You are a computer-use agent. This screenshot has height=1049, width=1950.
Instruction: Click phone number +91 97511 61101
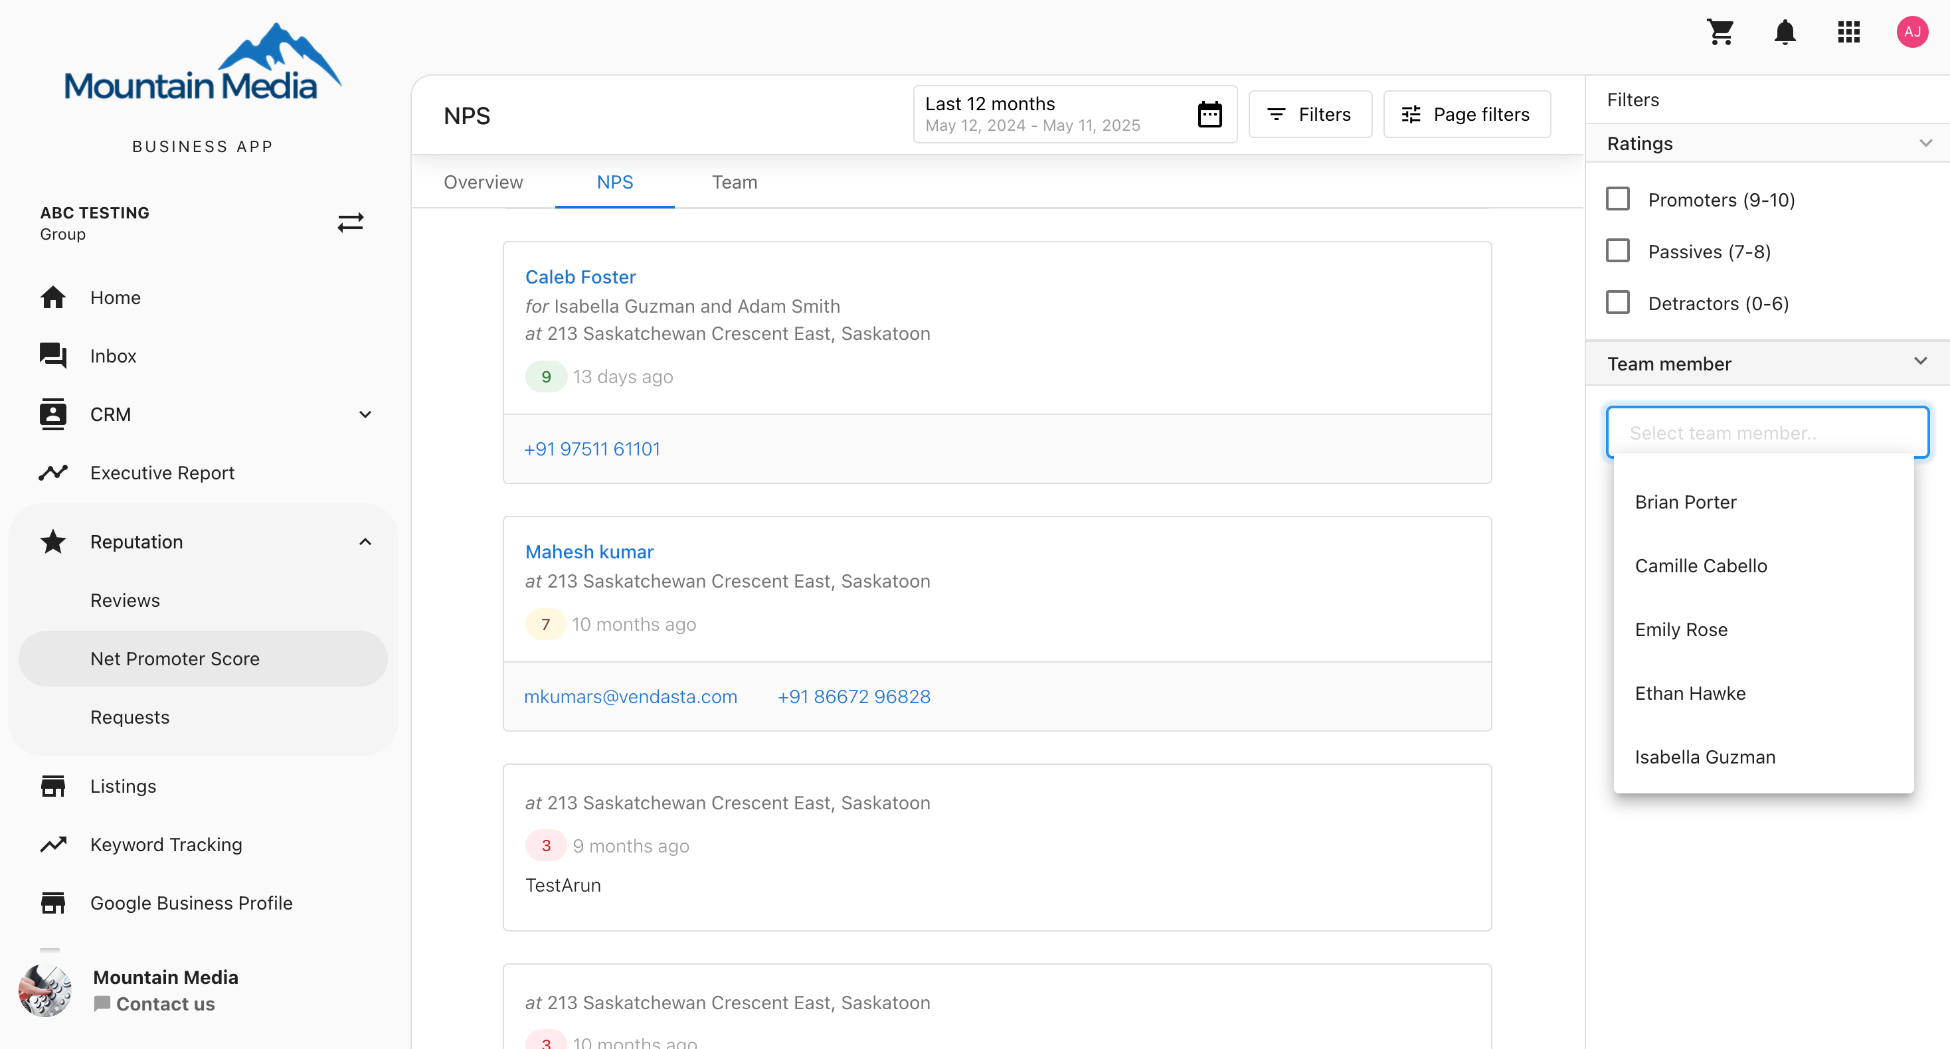(592, 449)
